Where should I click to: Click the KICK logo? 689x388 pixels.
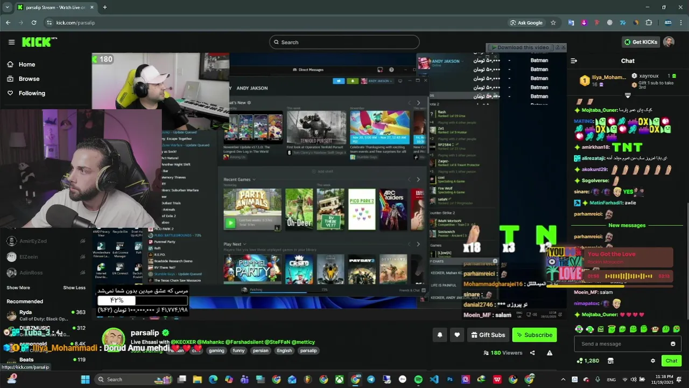point(39,42)
